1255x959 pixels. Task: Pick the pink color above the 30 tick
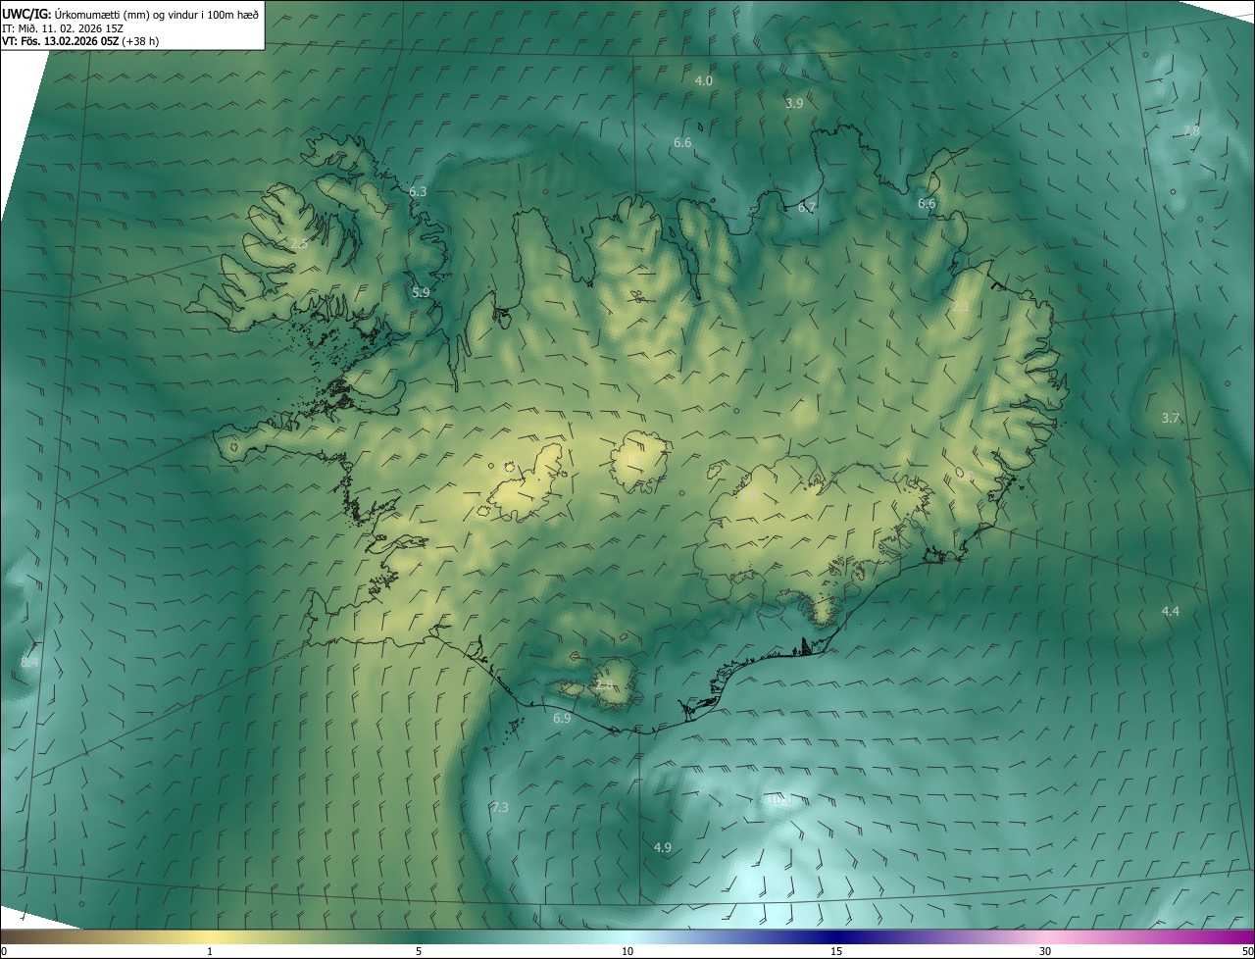click(1045, 936)
